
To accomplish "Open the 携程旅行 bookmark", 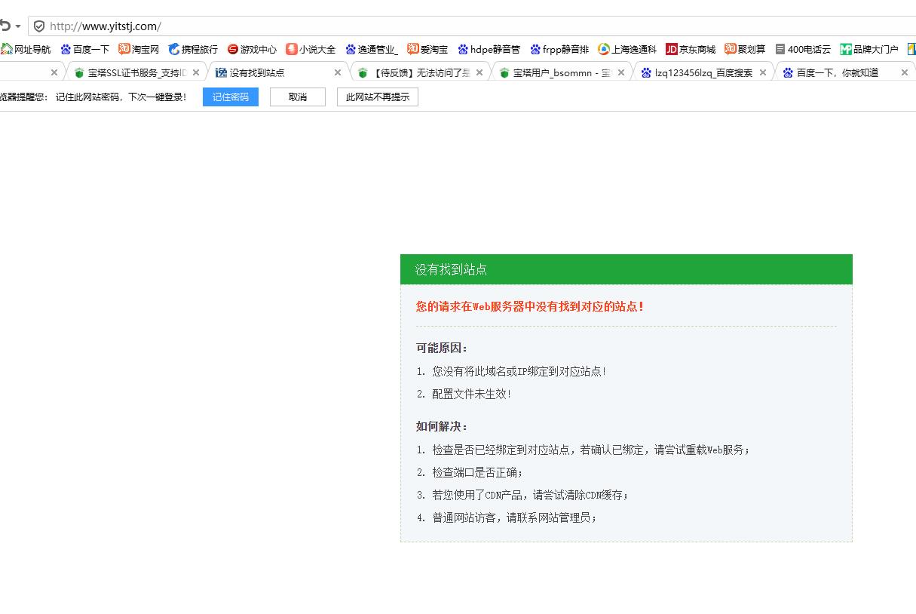I will 193,49.
